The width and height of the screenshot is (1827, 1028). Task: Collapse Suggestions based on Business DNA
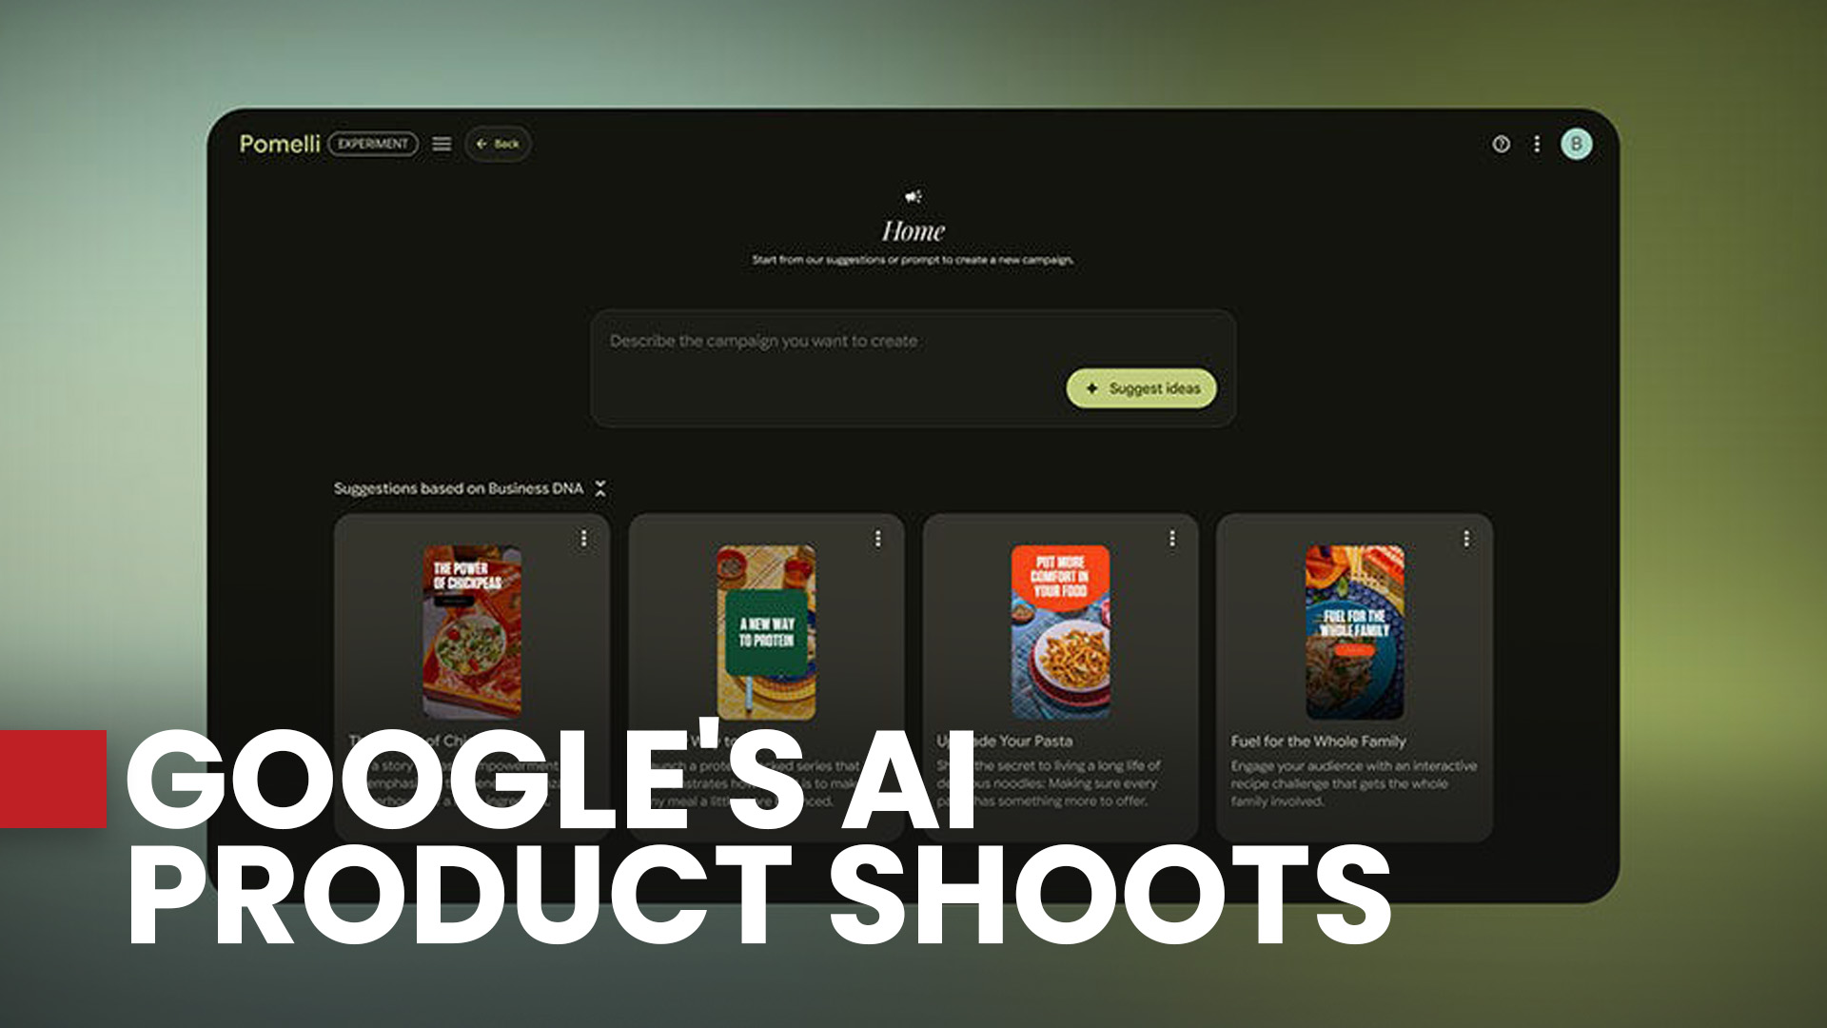pyautogui.click(x=600, y=488)
